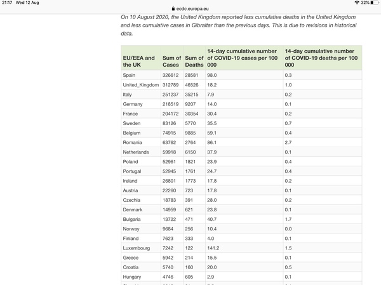The height and width of the screenshot is (285, 381).
Task: Select the ecdc.europa.eu address bar
Action: click(190, 9)
